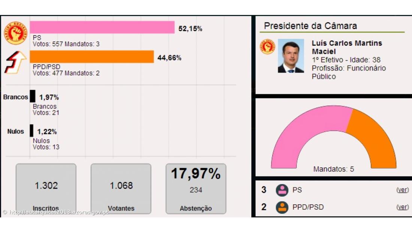Click the Abstenção 17,97% box
Screen dimensions: 412x232
pyautogui.click(x=196, y=189)
